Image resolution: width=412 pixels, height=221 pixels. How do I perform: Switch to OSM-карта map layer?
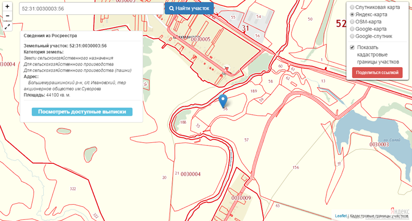352,22
